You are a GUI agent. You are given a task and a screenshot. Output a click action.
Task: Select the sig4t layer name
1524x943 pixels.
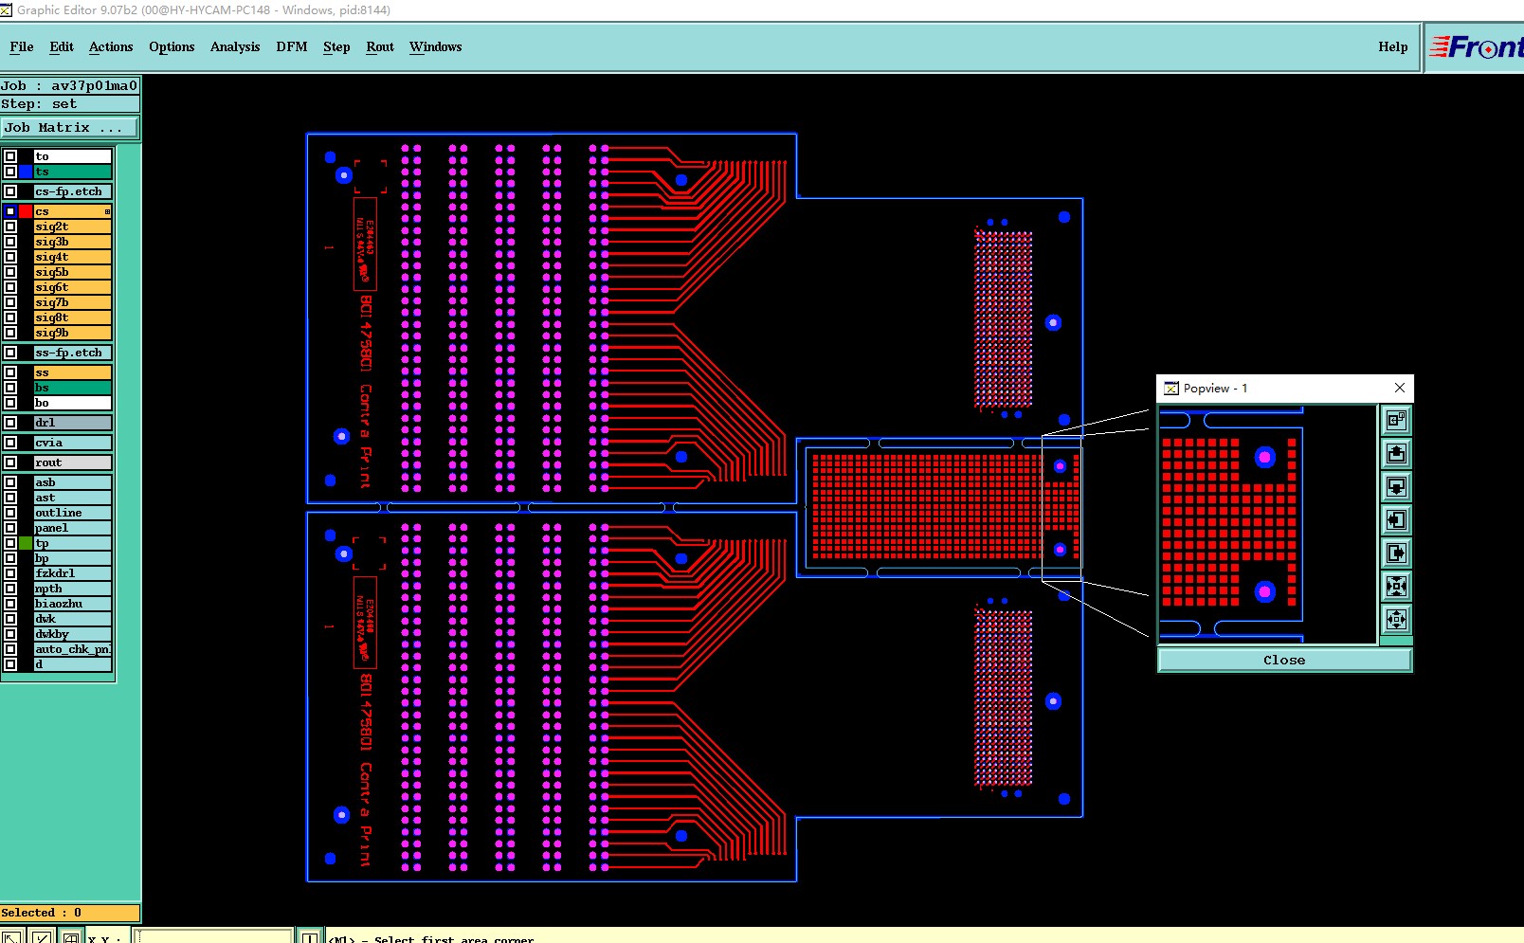click(x=73, y=257)
